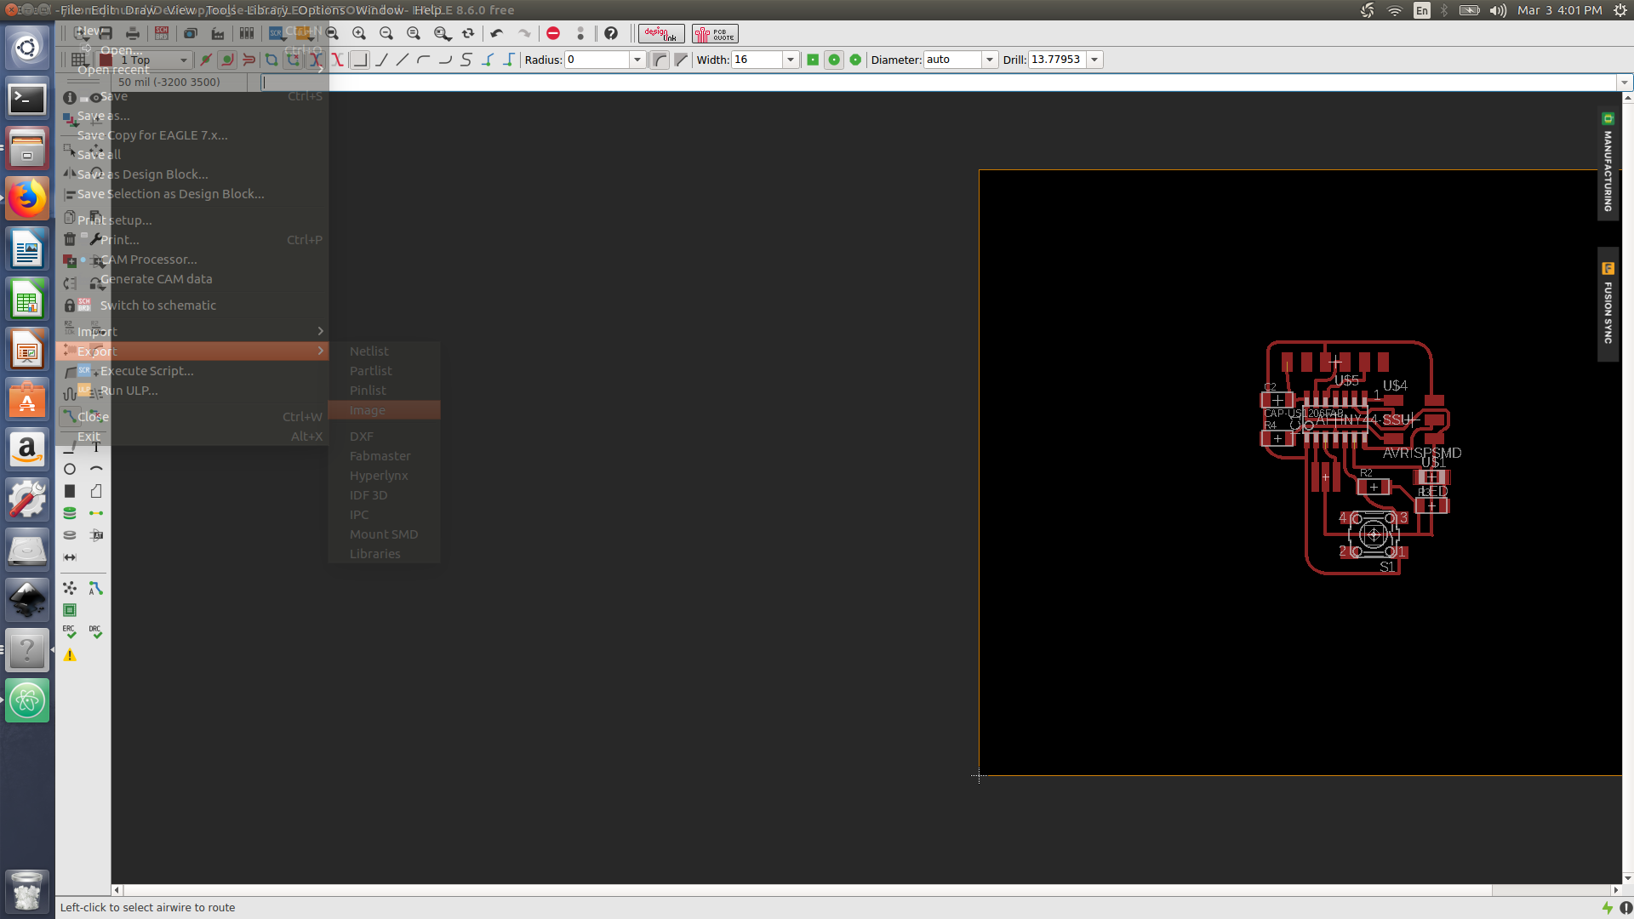Open Inkscape from the dock
Image resolution: width=1634 pixels, height=919 pixels.
coord(27,601)
